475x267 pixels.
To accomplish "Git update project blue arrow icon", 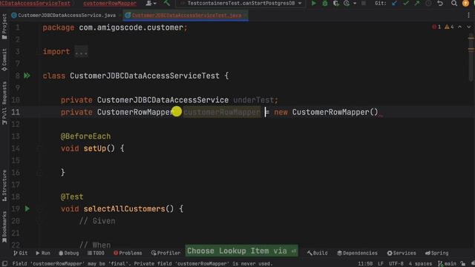I will click(x=394, y=3).
